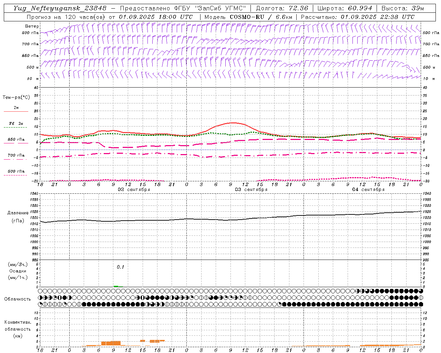The image size is (441, 353).
Task: Click the line sample beneath Td 2м legend
Action: click(x=16, y=128)
